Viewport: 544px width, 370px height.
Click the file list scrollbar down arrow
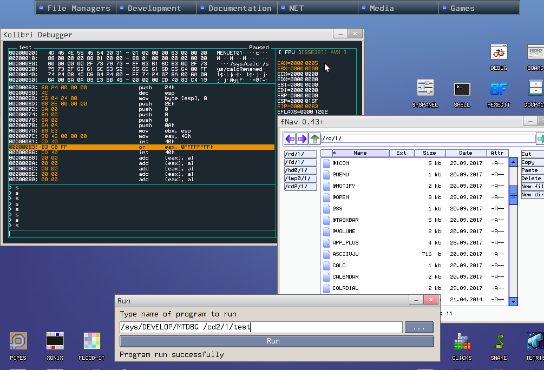point(514,301)
